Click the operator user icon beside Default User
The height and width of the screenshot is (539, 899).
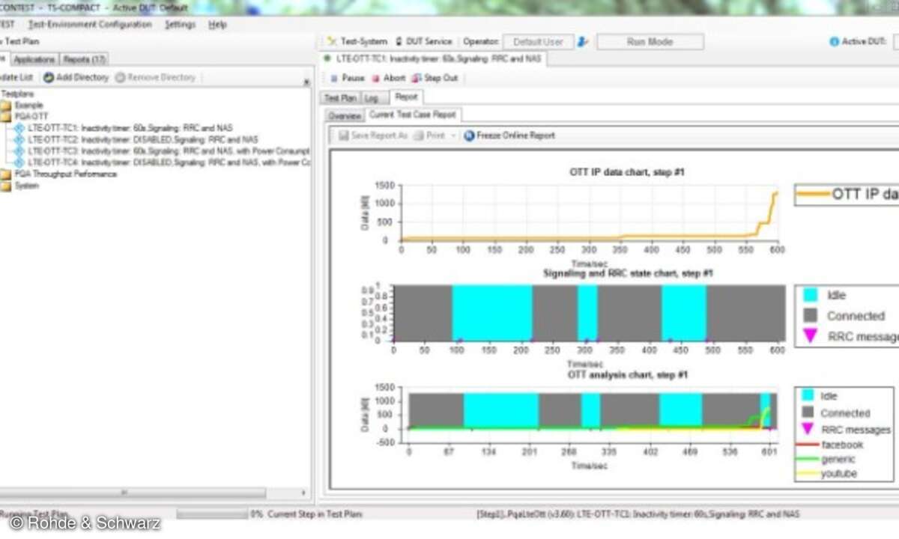pyautogui.click(x=583, y=42)
